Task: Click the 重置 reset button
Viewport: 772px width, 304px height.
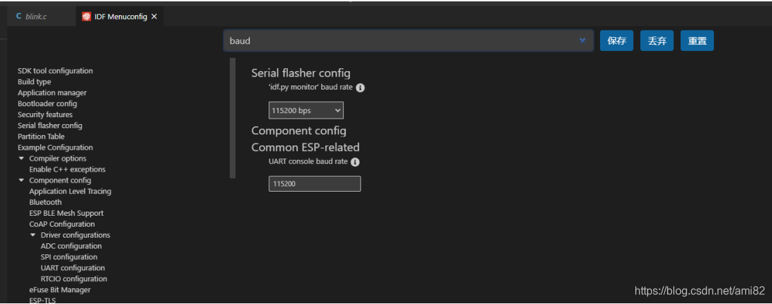Action: pyautogui.click(x=697, y=41)
